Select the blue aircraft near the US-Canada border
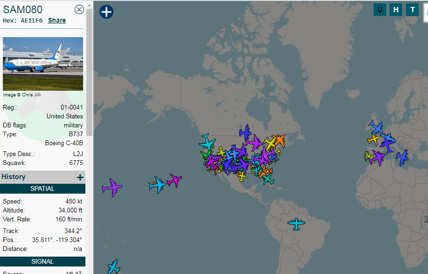Image resolution: width=428 pixels, height=274 pixels. click(245, 133)
